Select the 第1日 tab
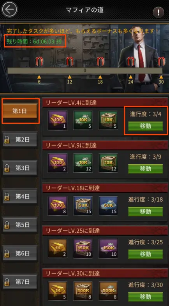Screen dimensions: 169x306 (20, 111)
